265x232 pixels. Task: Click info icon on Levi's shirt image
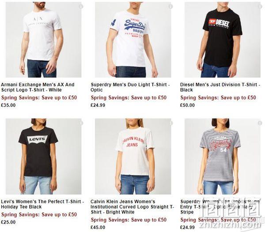coord(81,123)
